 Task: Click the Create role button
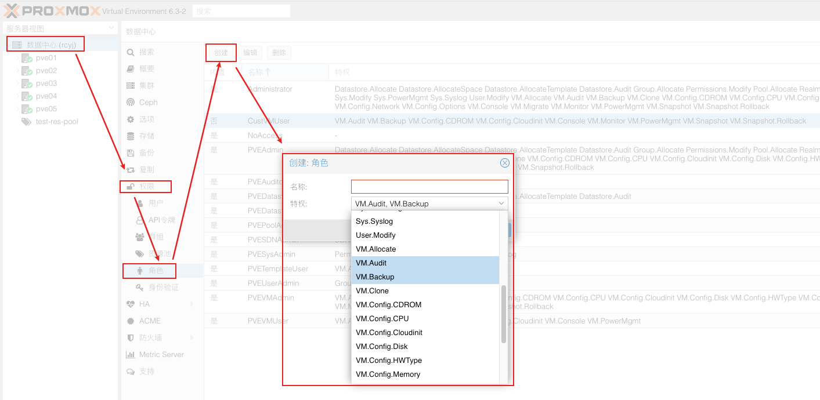221,53
